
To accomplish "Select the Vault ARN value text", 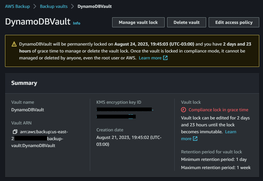I will pyautogui.click(x=40, y=139).
